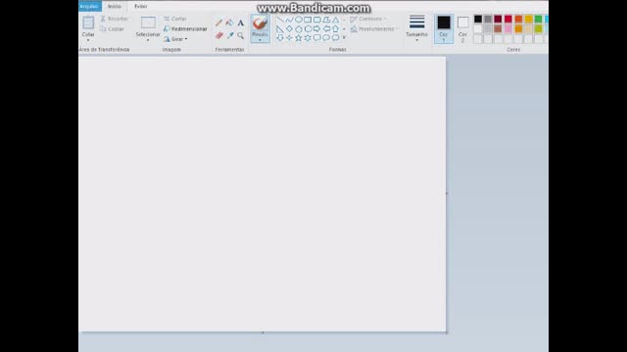
Task: Select the Eraser tool
Action: [218, 35]
